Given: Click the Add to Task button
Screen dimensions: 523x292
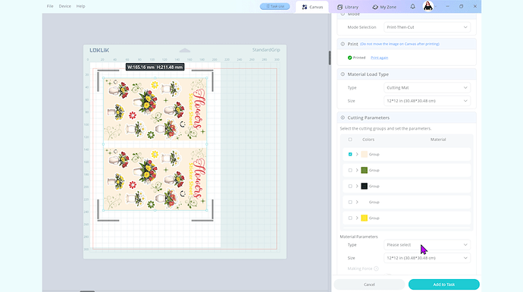Looking at the screenshot, I should [444, 284].
